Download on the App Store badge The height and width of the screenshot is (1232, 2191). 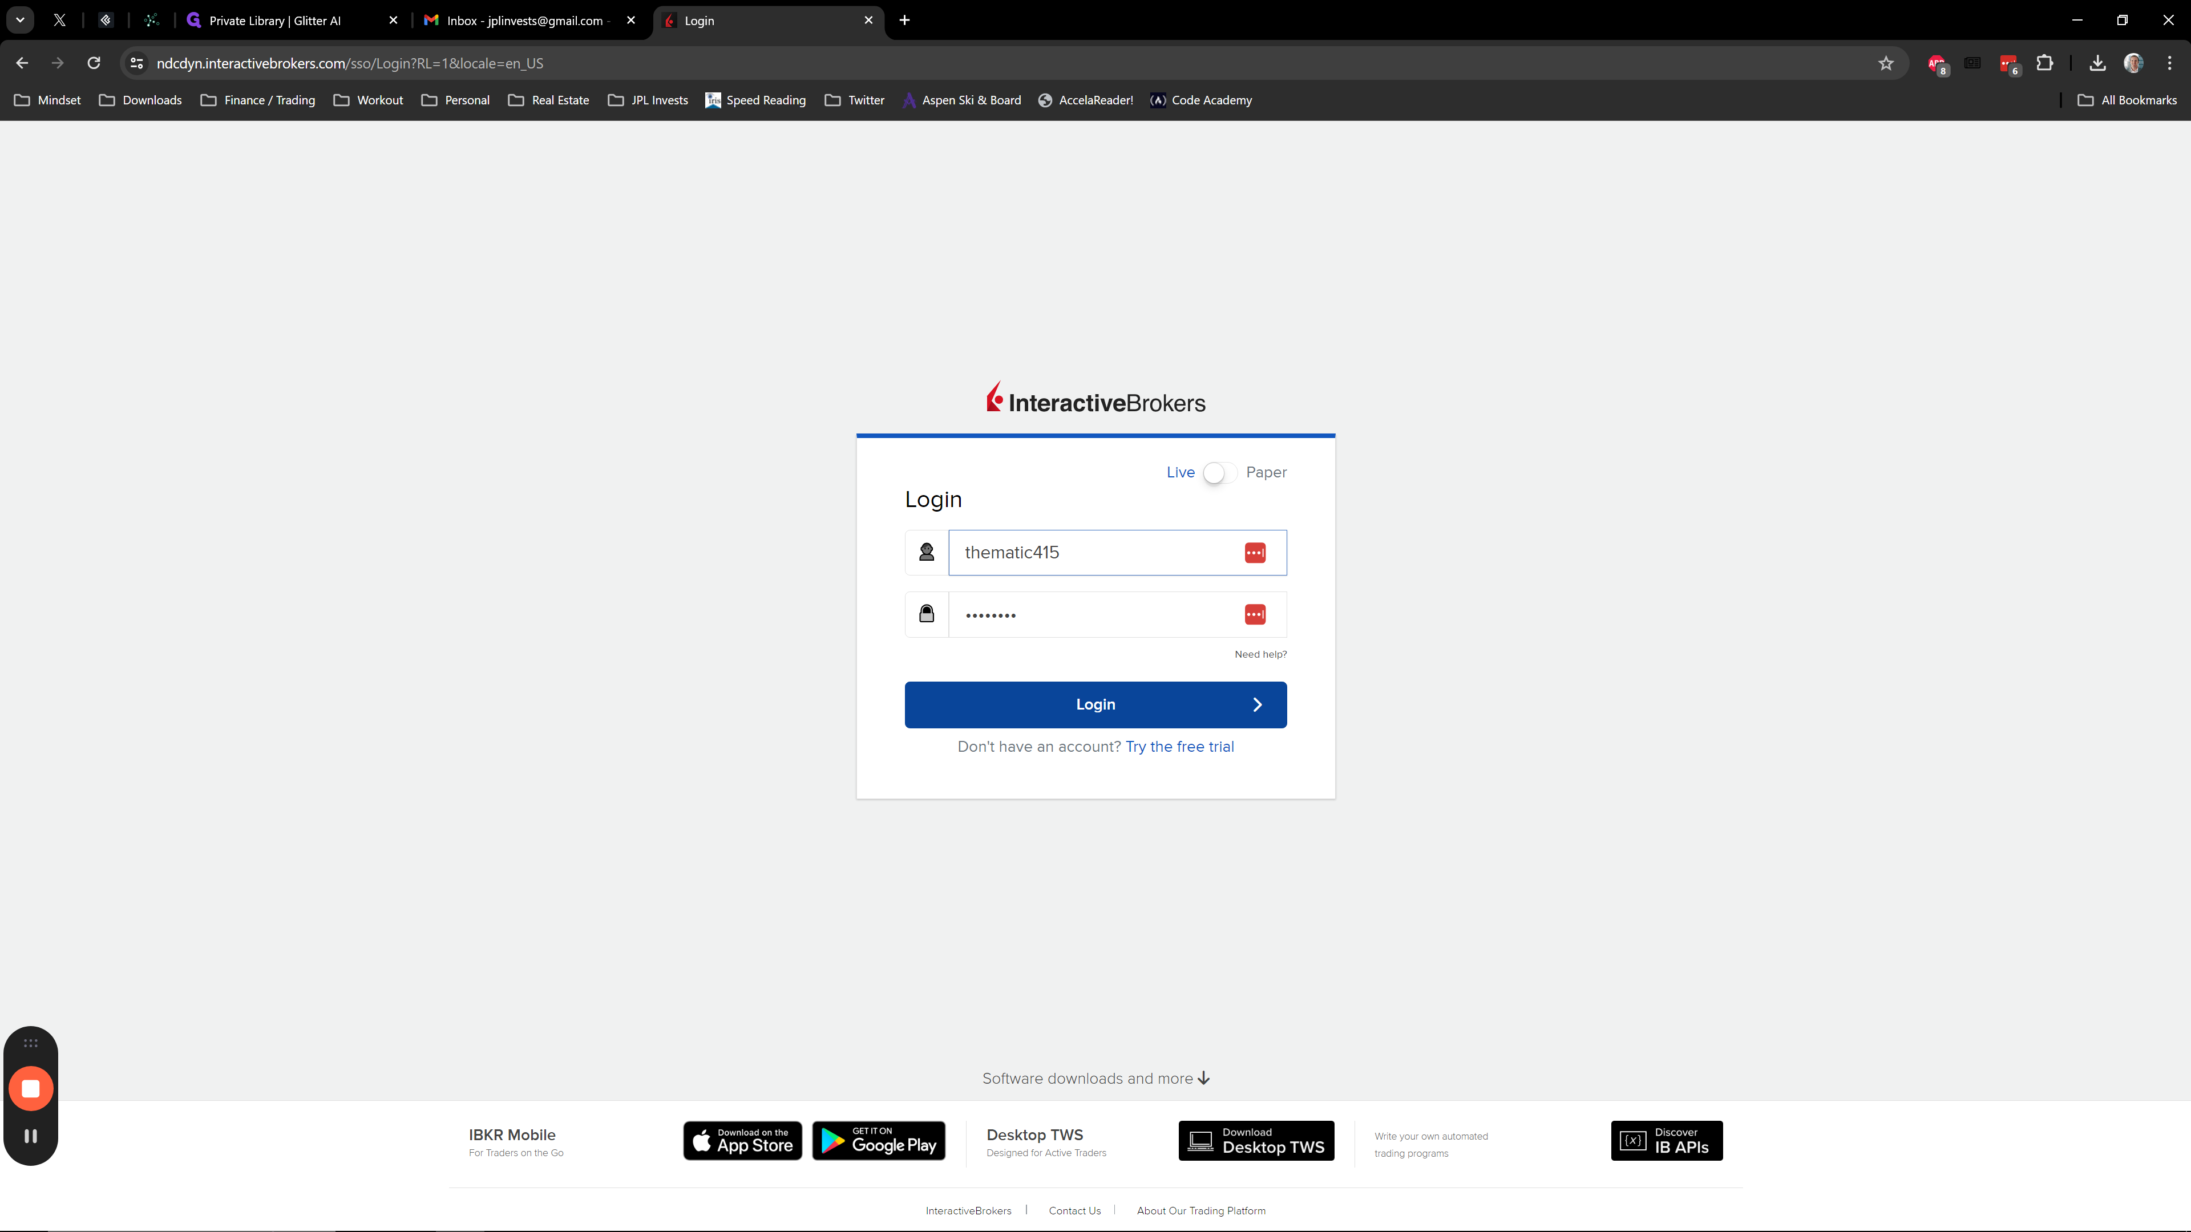point(742,1140)
